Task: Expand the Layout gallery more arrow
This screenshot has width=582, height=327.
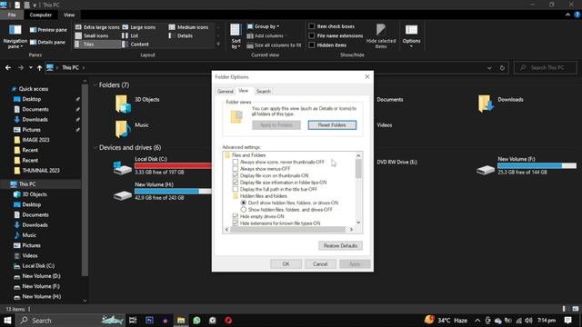Action: (218, 45)
